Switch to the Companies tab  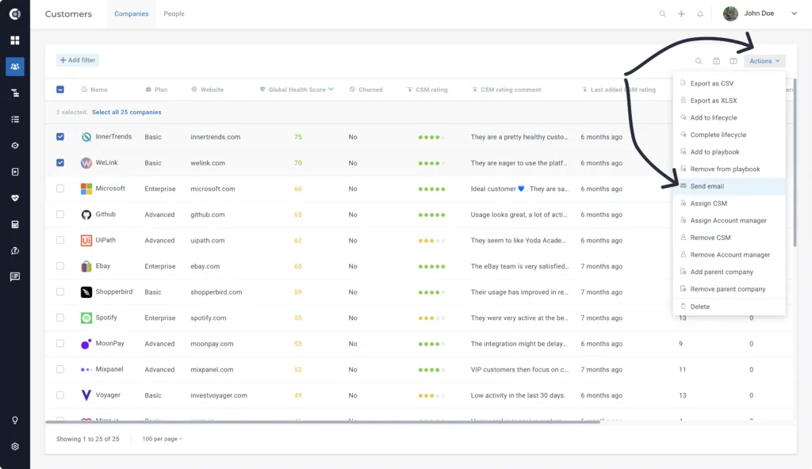pos(132,14)
